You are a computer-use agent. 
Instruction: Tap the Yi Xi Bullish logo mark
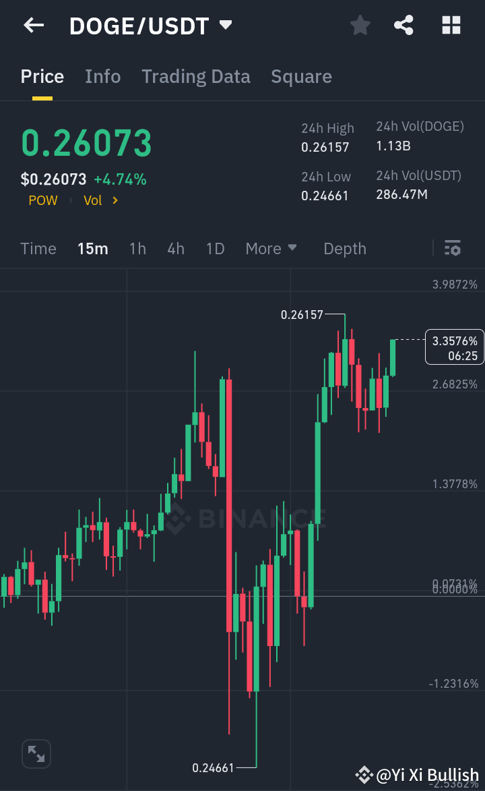[364, 774]
